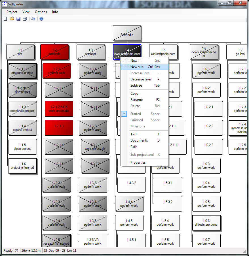Click the 74 count in status bar
Viewport: 249px width, 256px height.
tap(17, 251)
